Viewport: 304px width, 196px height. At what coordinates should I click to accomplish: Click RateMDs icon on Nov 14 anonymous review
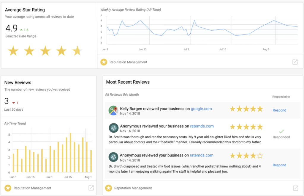tap(113, 157)
